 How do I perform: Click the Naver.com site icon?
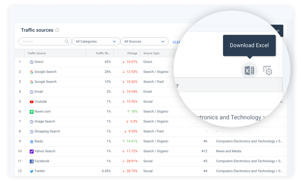click(x=32, y=111)
